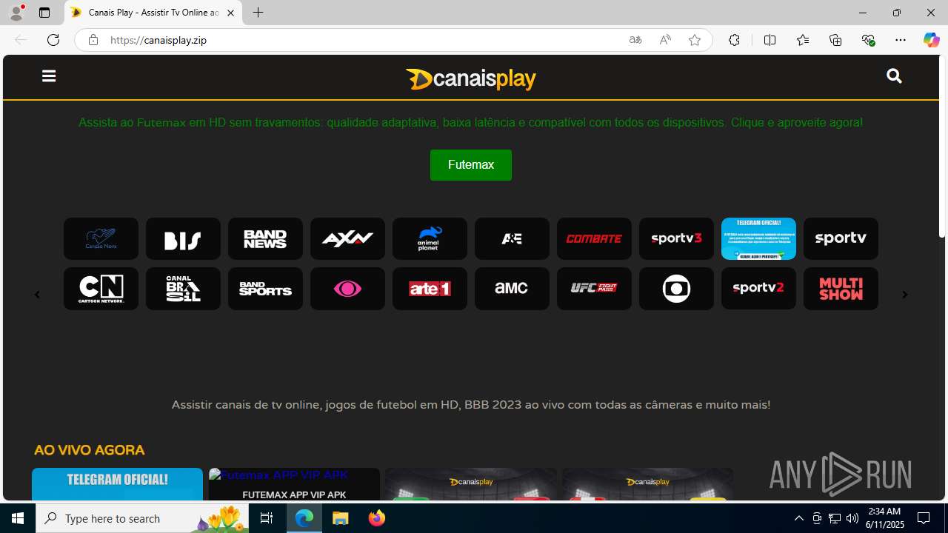Viewport: 948px width, 533px height.
Task: Select the Canais Play browser tab
Action: pos(153,13)
